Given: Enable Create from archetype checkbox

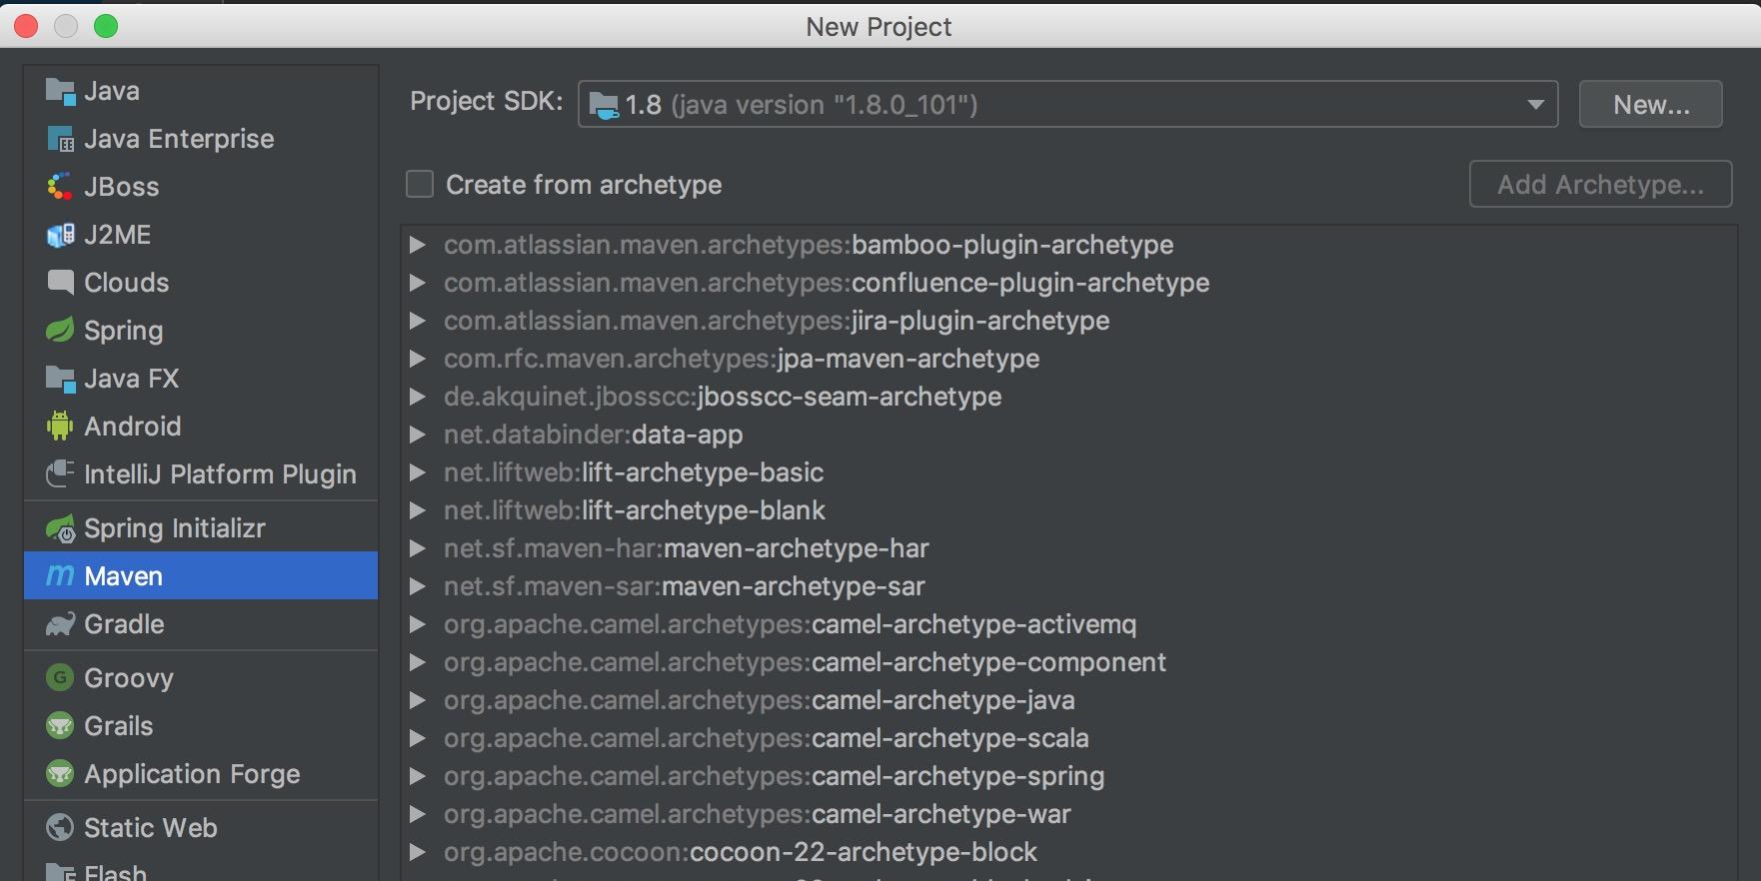Looking at the screenshot, I should 420,184.
